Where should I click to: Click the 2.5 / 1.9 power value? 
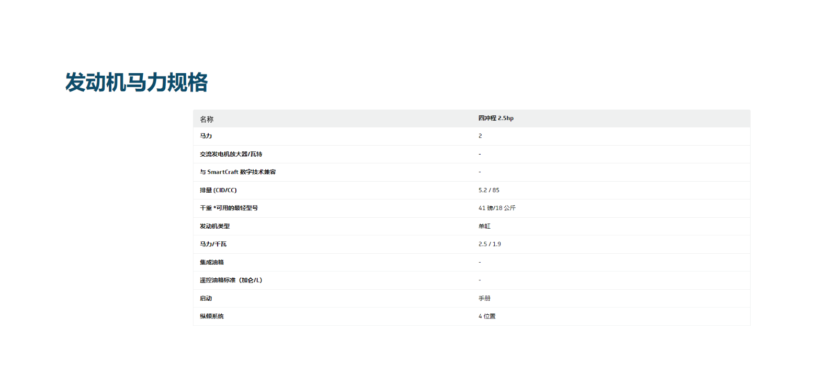(490, 244)
